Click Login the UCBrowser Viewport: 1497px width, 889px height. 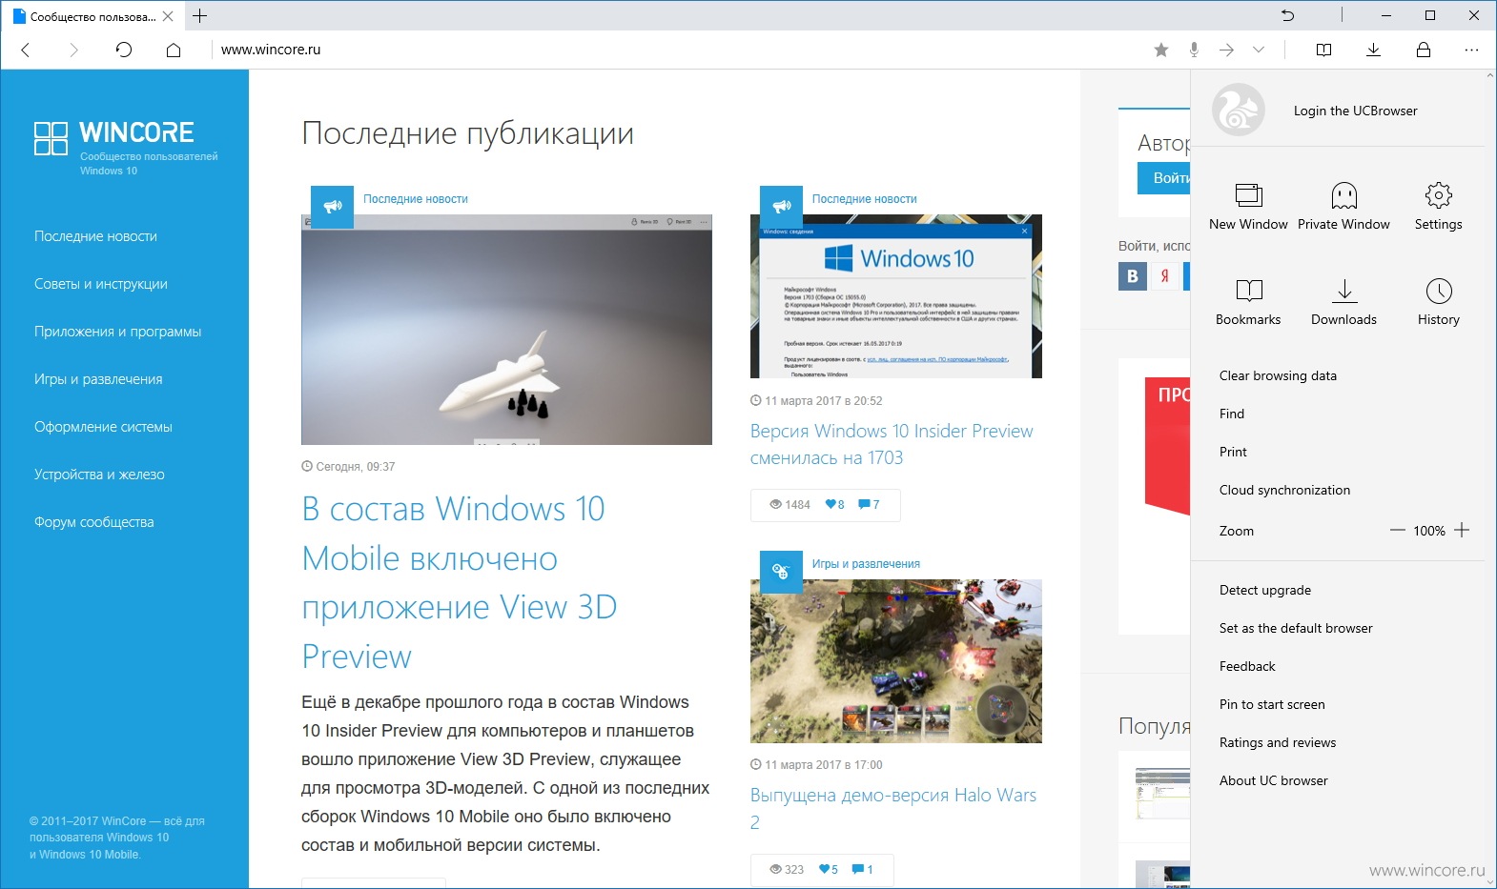pos(1355,111)
